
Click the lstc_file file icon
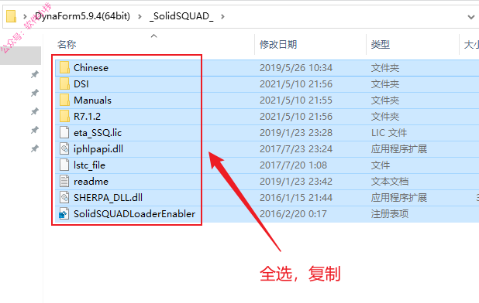pos(64,165)
